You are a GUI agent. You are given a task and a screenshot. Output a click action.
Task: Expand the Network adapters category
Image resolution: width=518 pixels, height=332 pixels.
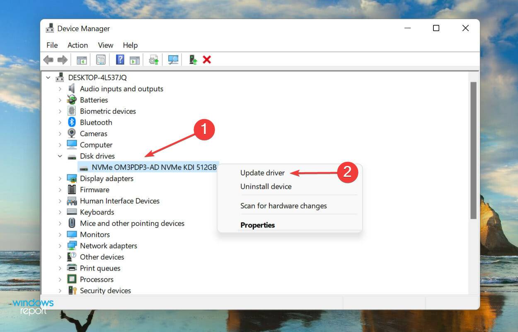click(60, 246)
